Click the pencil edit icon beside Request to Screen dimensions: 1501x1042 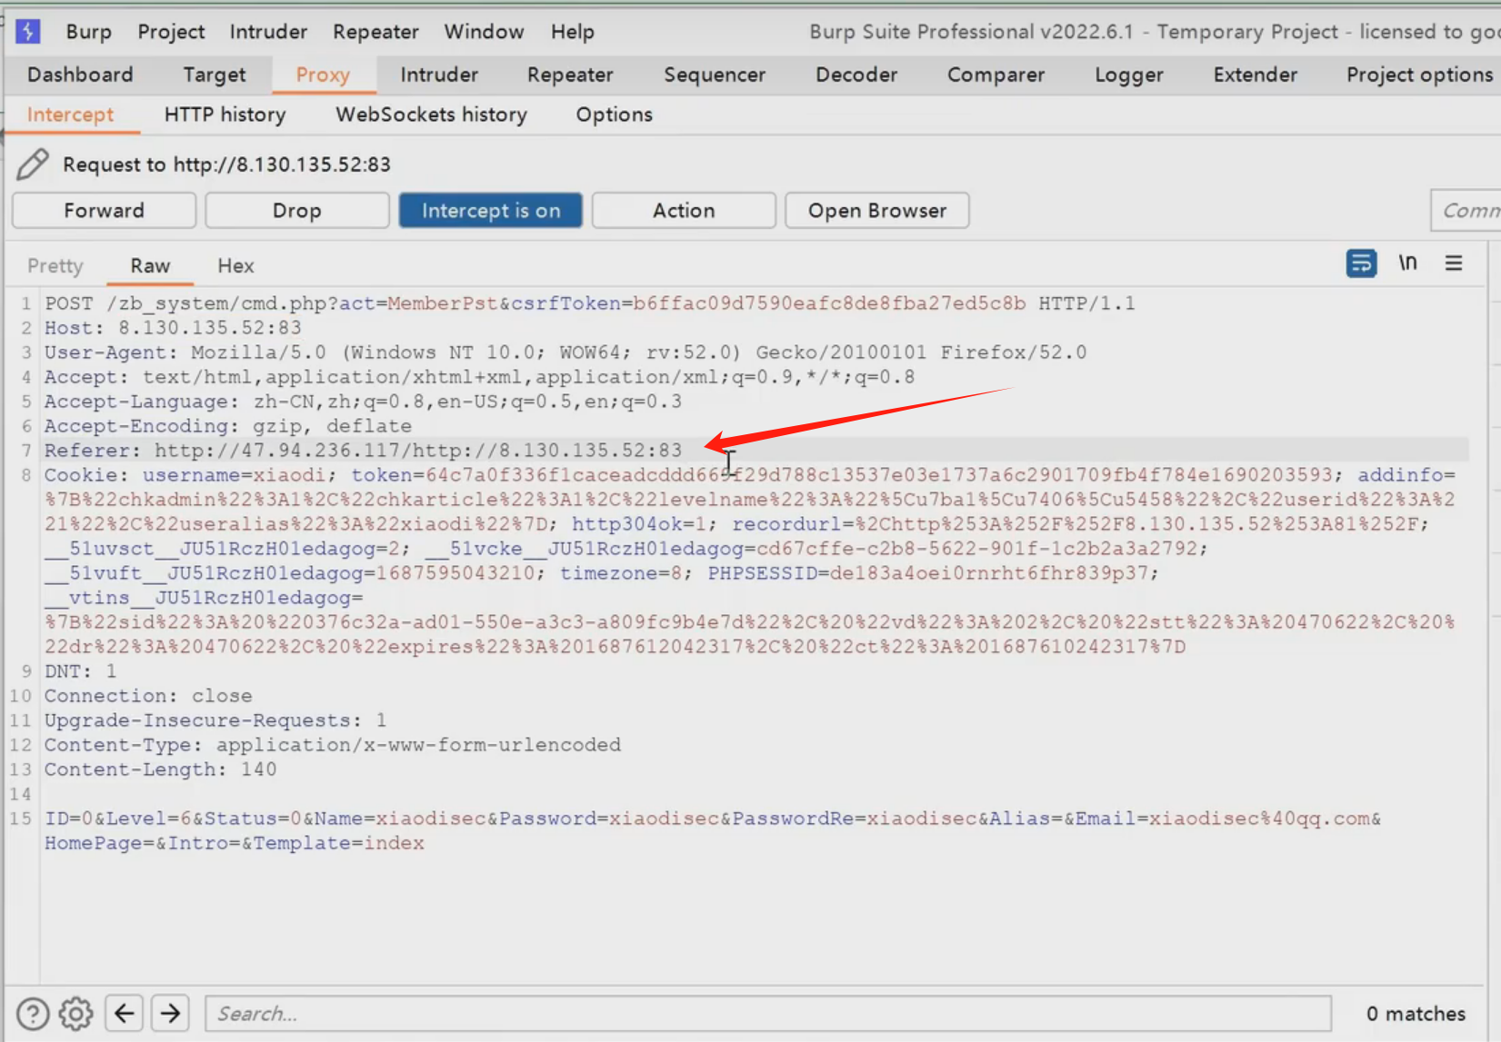[33, 164]
